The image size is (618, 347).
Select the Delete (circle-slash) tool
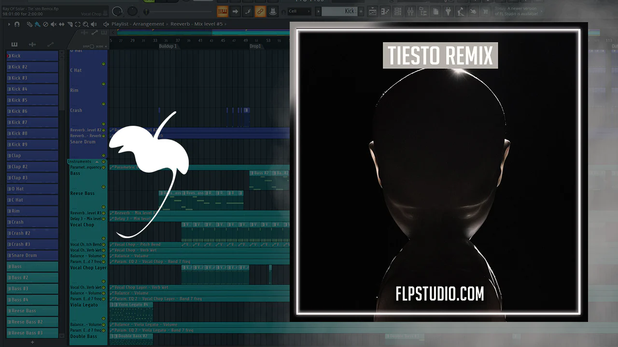pos(45,24)
